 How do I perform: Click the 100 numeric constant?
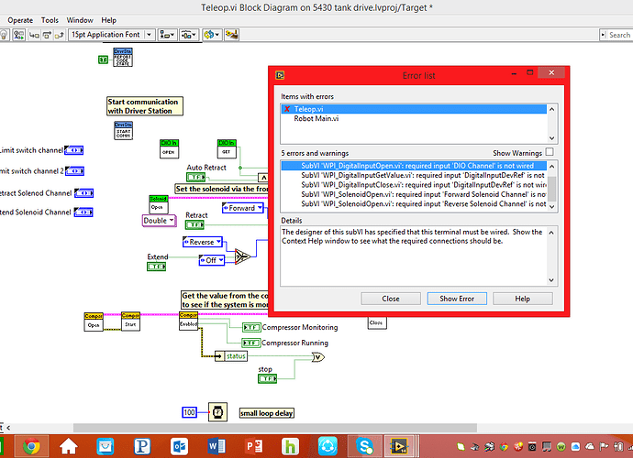click(189, 412)
